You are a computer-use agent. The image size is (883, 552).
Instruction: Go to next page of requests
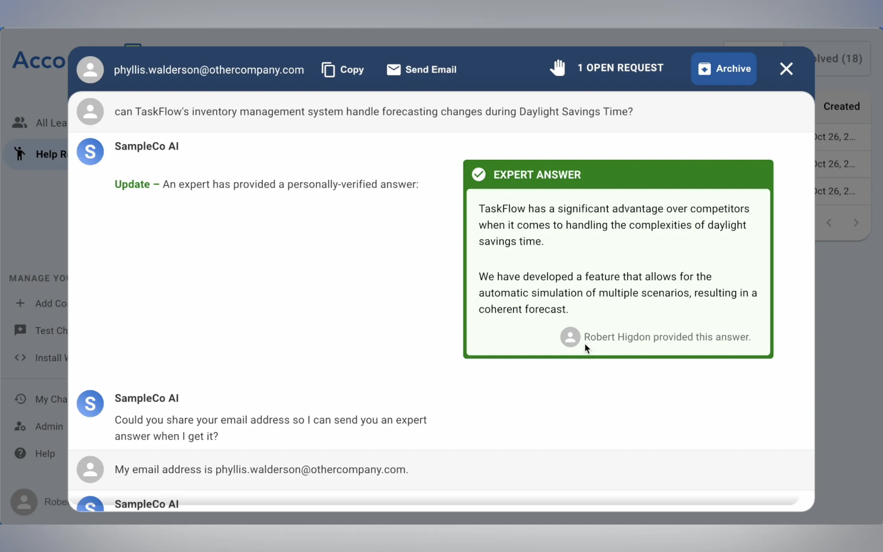pyautogui.click(x=856, y=223)
